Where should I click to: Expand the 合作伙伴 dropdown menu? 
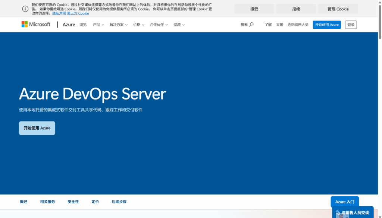tap(159, 25)
